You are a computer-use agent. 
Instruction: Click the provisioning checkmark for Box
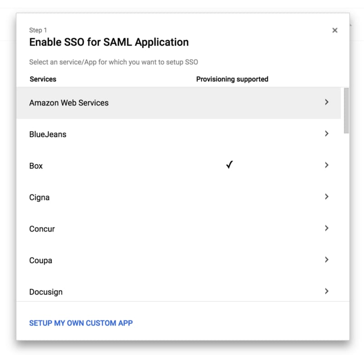229,165
